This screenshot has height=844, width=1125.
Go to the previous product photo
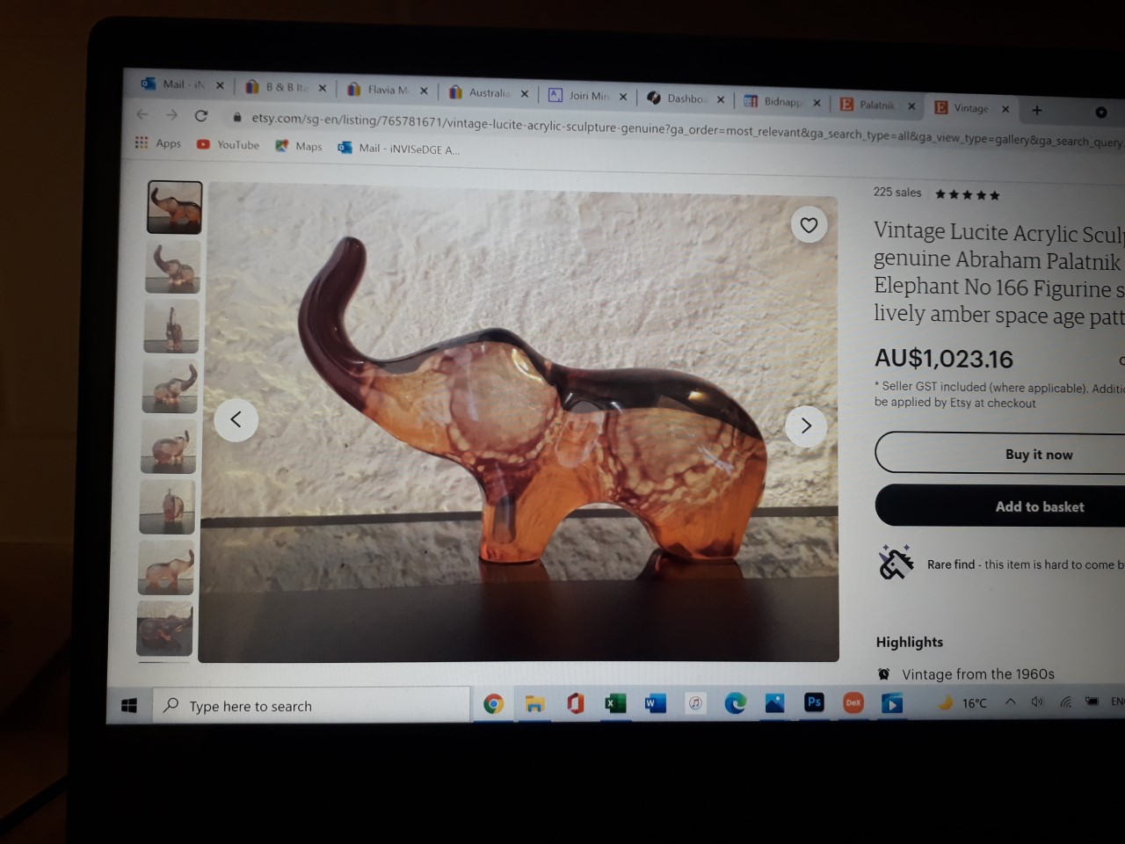point(236,419)
